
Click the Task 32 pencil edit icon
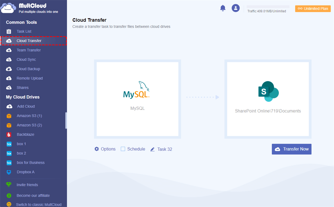153,149
